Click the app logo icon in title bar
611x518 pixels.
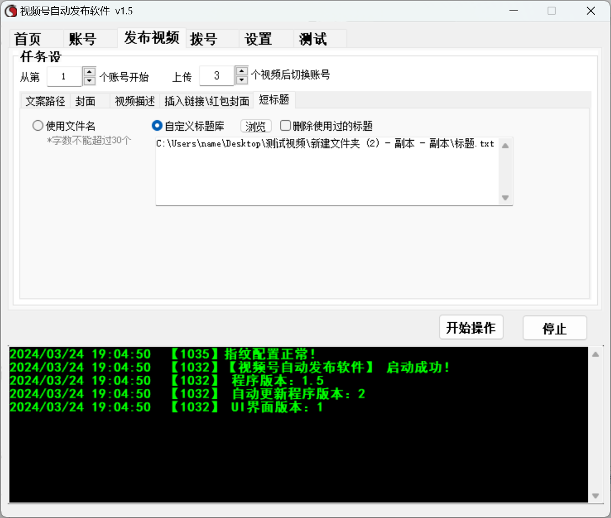click(11, 11)
